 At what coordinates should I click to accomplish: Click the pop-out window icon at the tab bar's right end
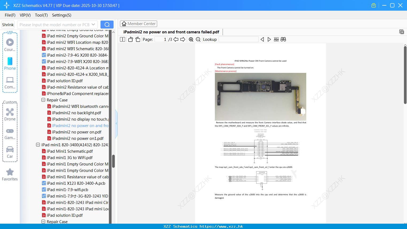pyautogui.click(x=402, y=32)
